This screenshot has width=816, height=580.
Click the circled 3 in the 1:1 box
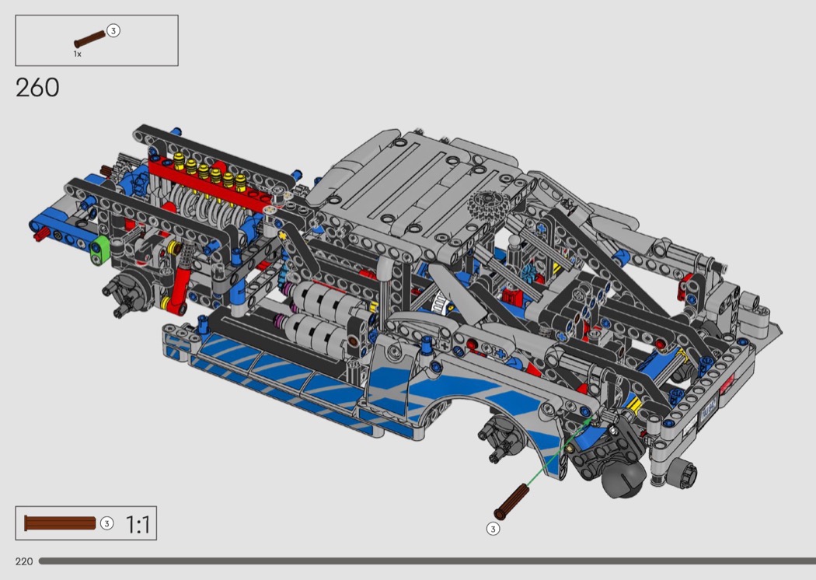(107, 523)
